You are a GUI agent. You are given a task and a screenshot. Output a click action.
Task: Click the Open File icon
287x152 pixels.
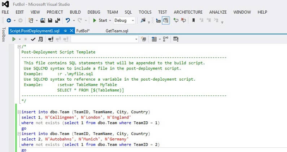[43, 21]
